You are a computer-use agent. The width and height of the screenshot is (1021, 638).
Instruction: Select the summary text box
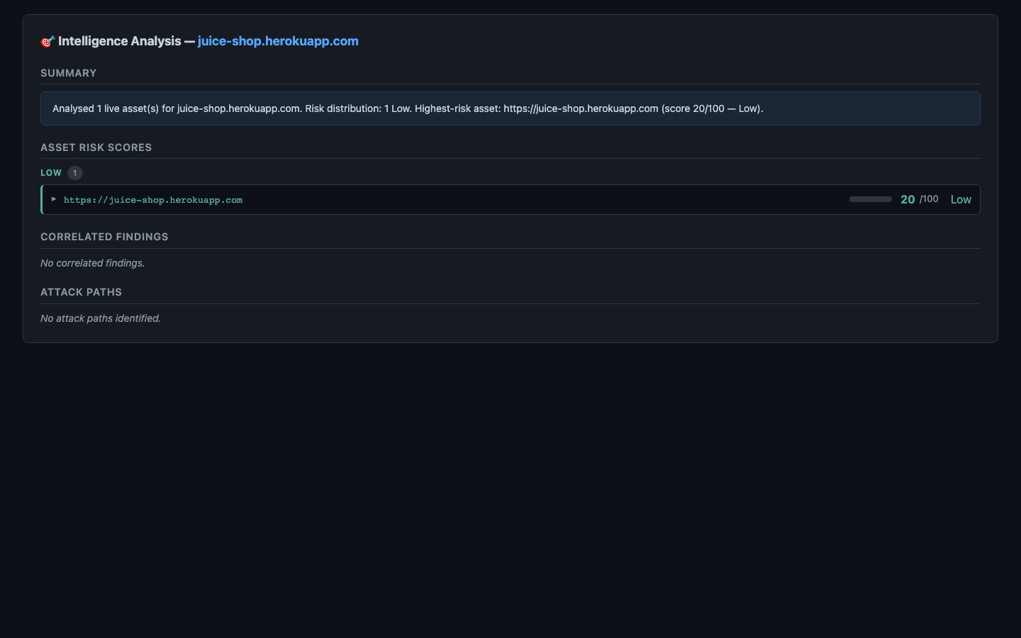pos(510,108)
